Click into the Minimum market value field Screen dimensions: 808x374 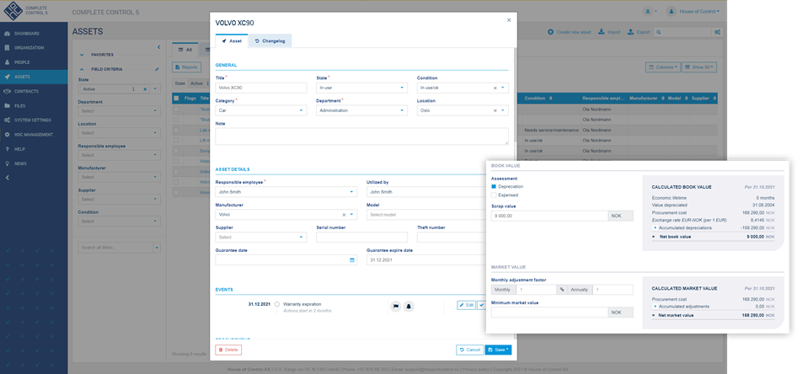point(549,313)
